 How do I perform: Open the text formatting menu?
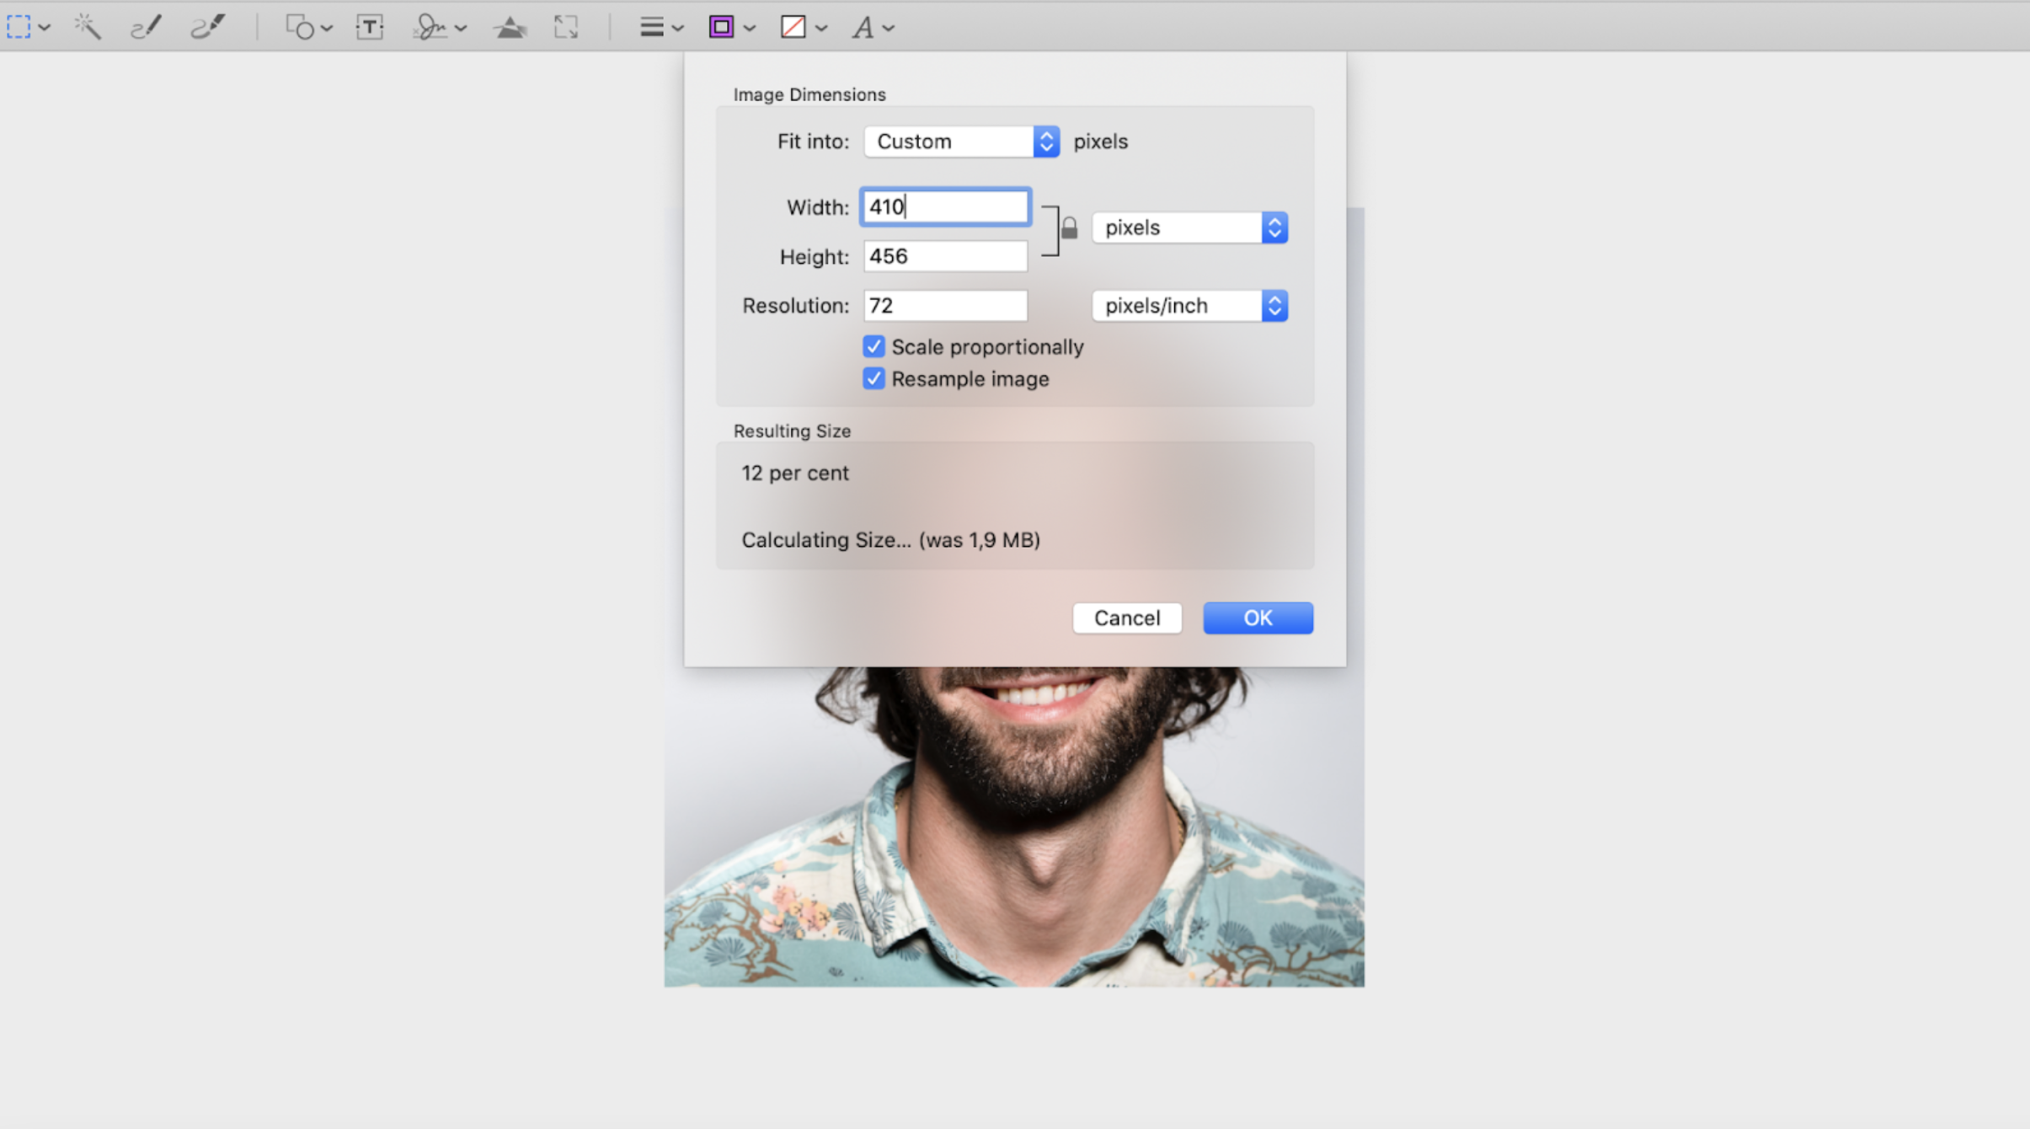(x=870, y=26)
